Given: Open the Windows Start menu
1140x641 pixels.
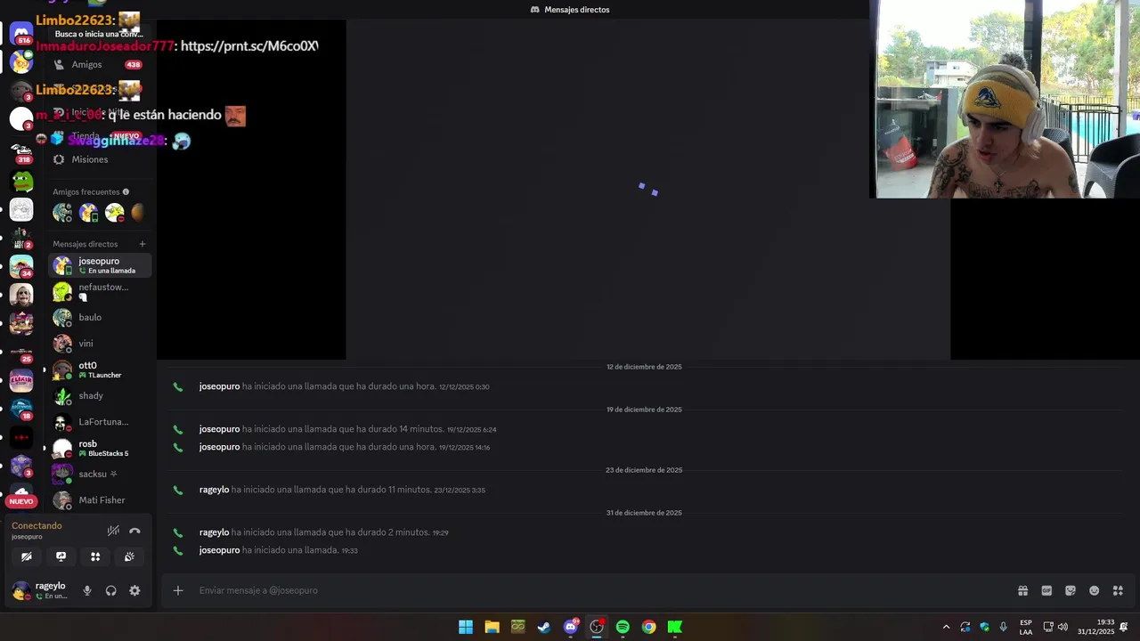Looking at the screenshot, I should coord(466,627).
